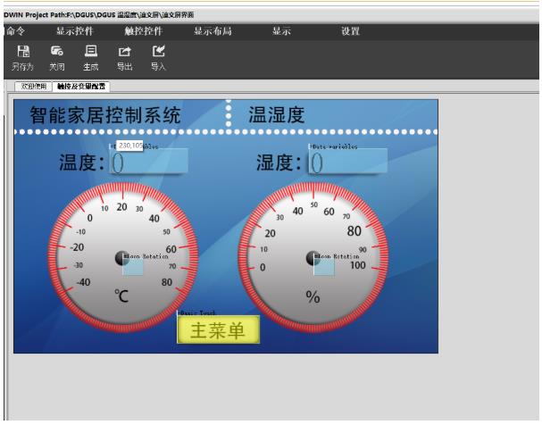Select the humidity gauge Icon Rotation control

tap(324, 267)
